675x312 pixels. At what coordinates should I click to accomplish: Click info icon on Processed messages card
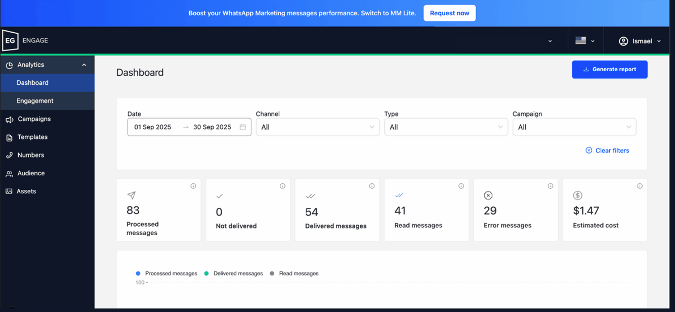tap(193, 186)
